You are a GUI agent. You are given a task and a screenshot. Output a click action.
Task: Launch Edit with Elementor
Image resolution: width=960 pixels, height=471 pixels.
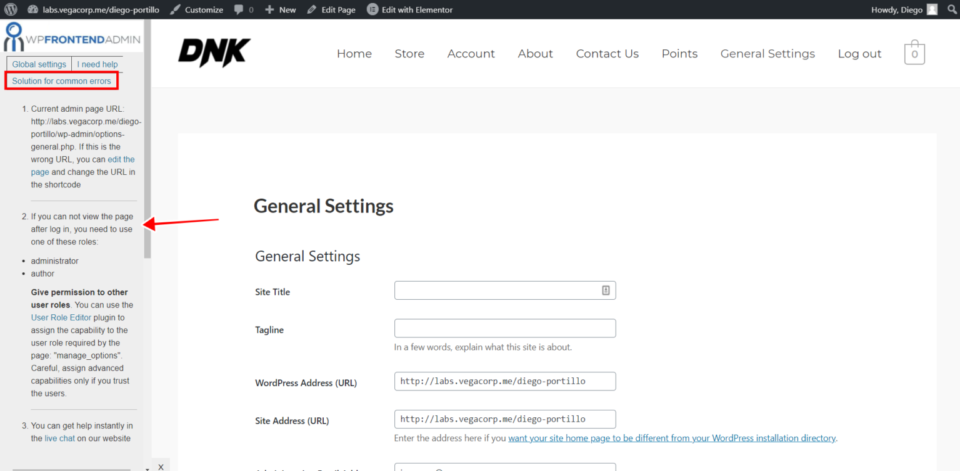click(372, 9)
